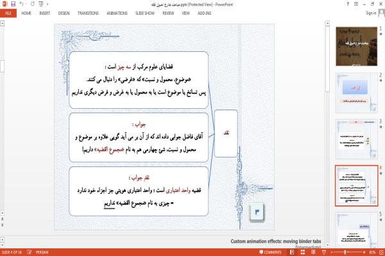Select bottom text box titled 'نقد جواب'

click(x=139, y=191)
